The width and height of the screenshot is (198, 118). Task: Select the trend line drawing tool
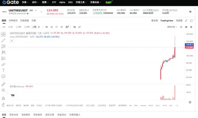[x=3, y=40]
